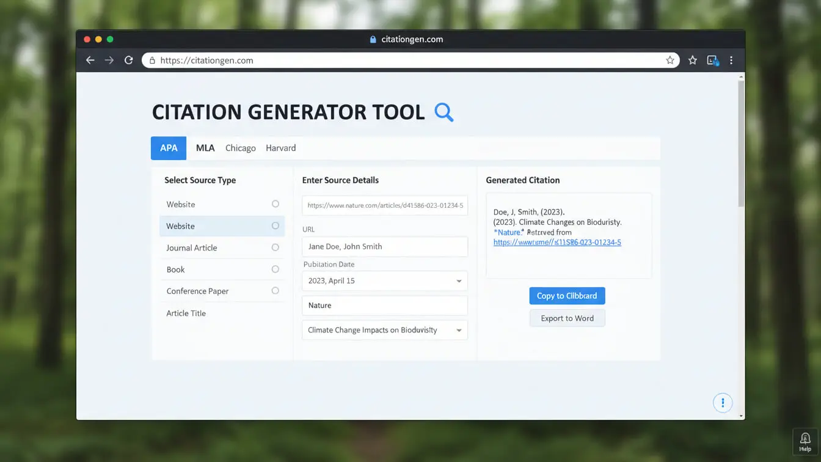
Task: Select the radio in the highlighted Website row
Action: (275, 226)
